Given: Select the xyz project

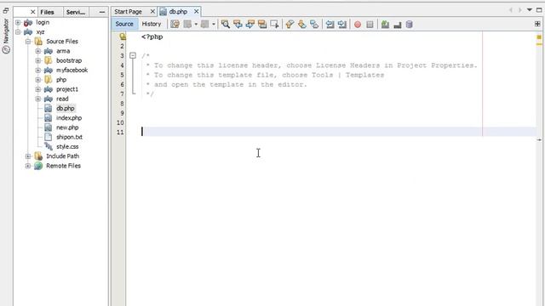Looking at the screenshot, I should [x=40, y=32].
